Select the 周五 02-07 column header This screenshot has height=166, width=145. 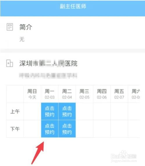click(119, 94)
